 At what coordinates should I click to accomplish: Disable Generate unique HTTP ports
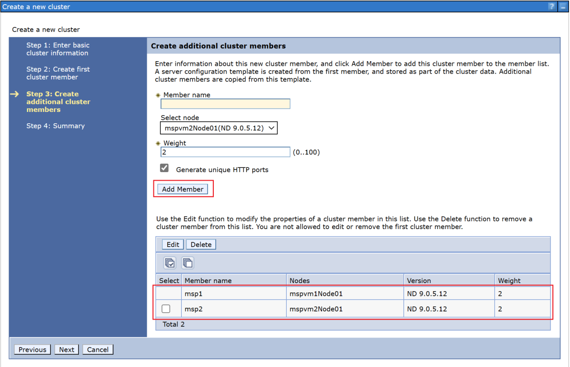tap(164, 167)
